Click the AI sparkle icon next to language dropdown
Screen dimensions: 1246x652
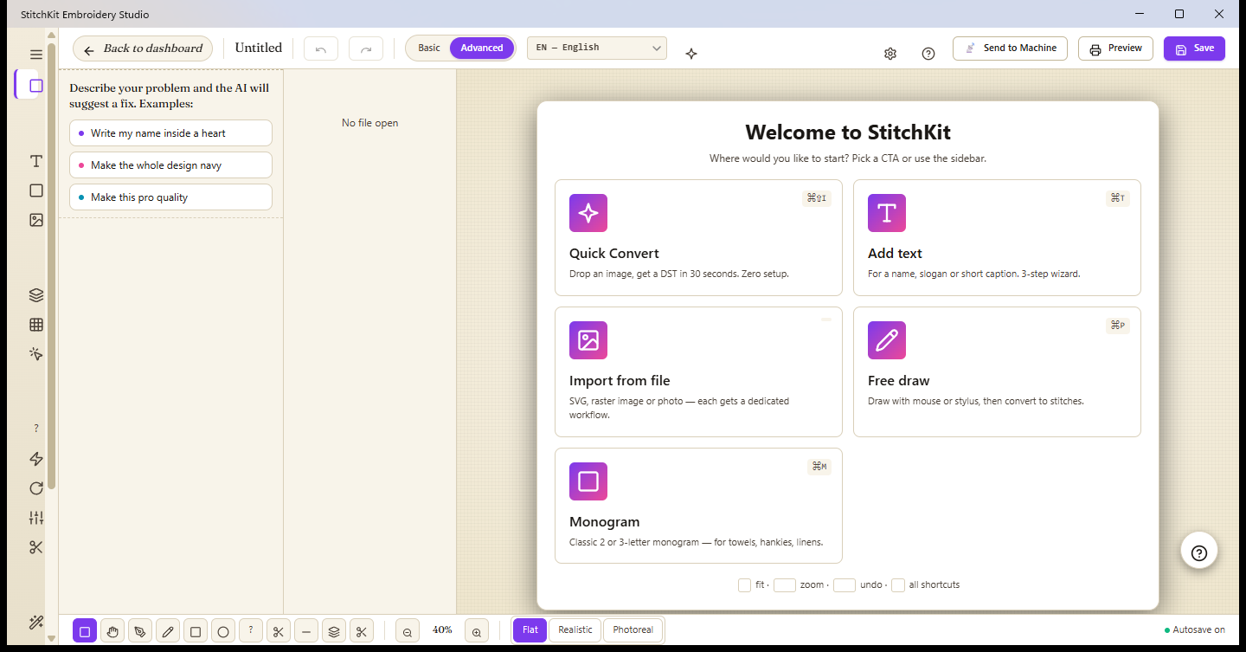click(x=691, y=54)
